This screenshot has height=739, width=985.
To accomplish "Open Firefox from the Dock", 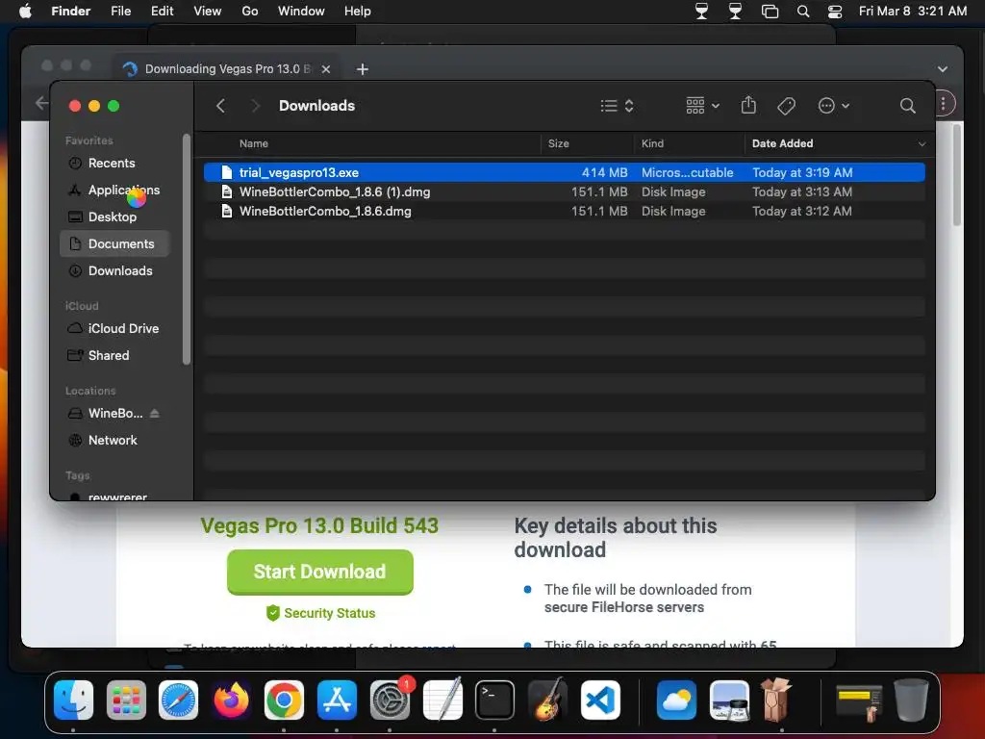I will 231,701.
